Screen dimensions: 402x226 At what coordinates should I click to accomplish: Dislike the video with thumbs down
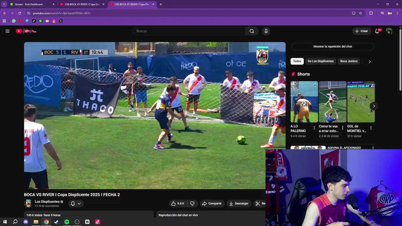pyautogui.click(x=192, y=203)
